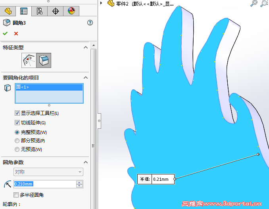Image resolution: width=269 pixels, height=209 pixels.
Task: Click the panel collapse handle on splitter
Action: tap(99, 121)
